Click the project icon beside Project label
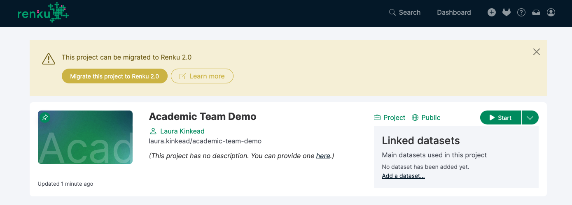The image size is (572, 205). pos(377,118)
